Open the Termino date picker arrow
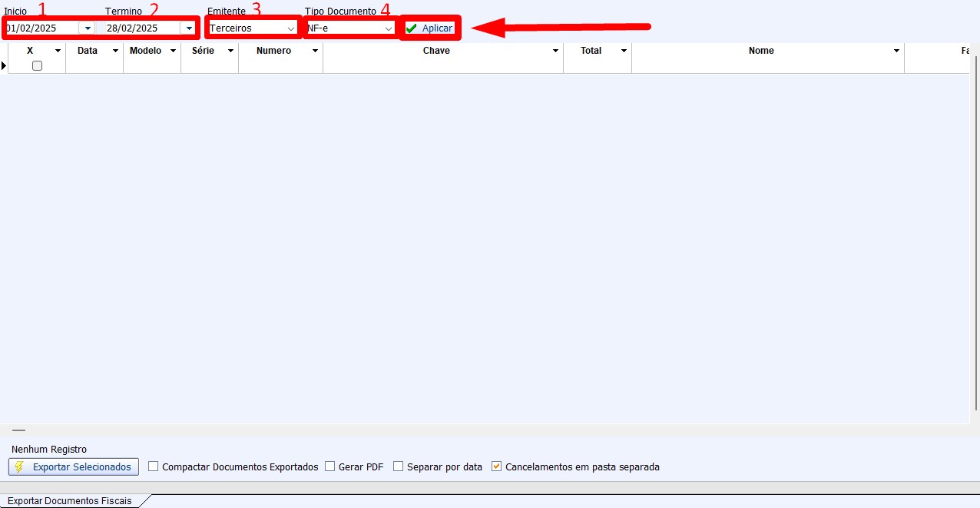Screen dimensions: 980x508 coord(188,28)
